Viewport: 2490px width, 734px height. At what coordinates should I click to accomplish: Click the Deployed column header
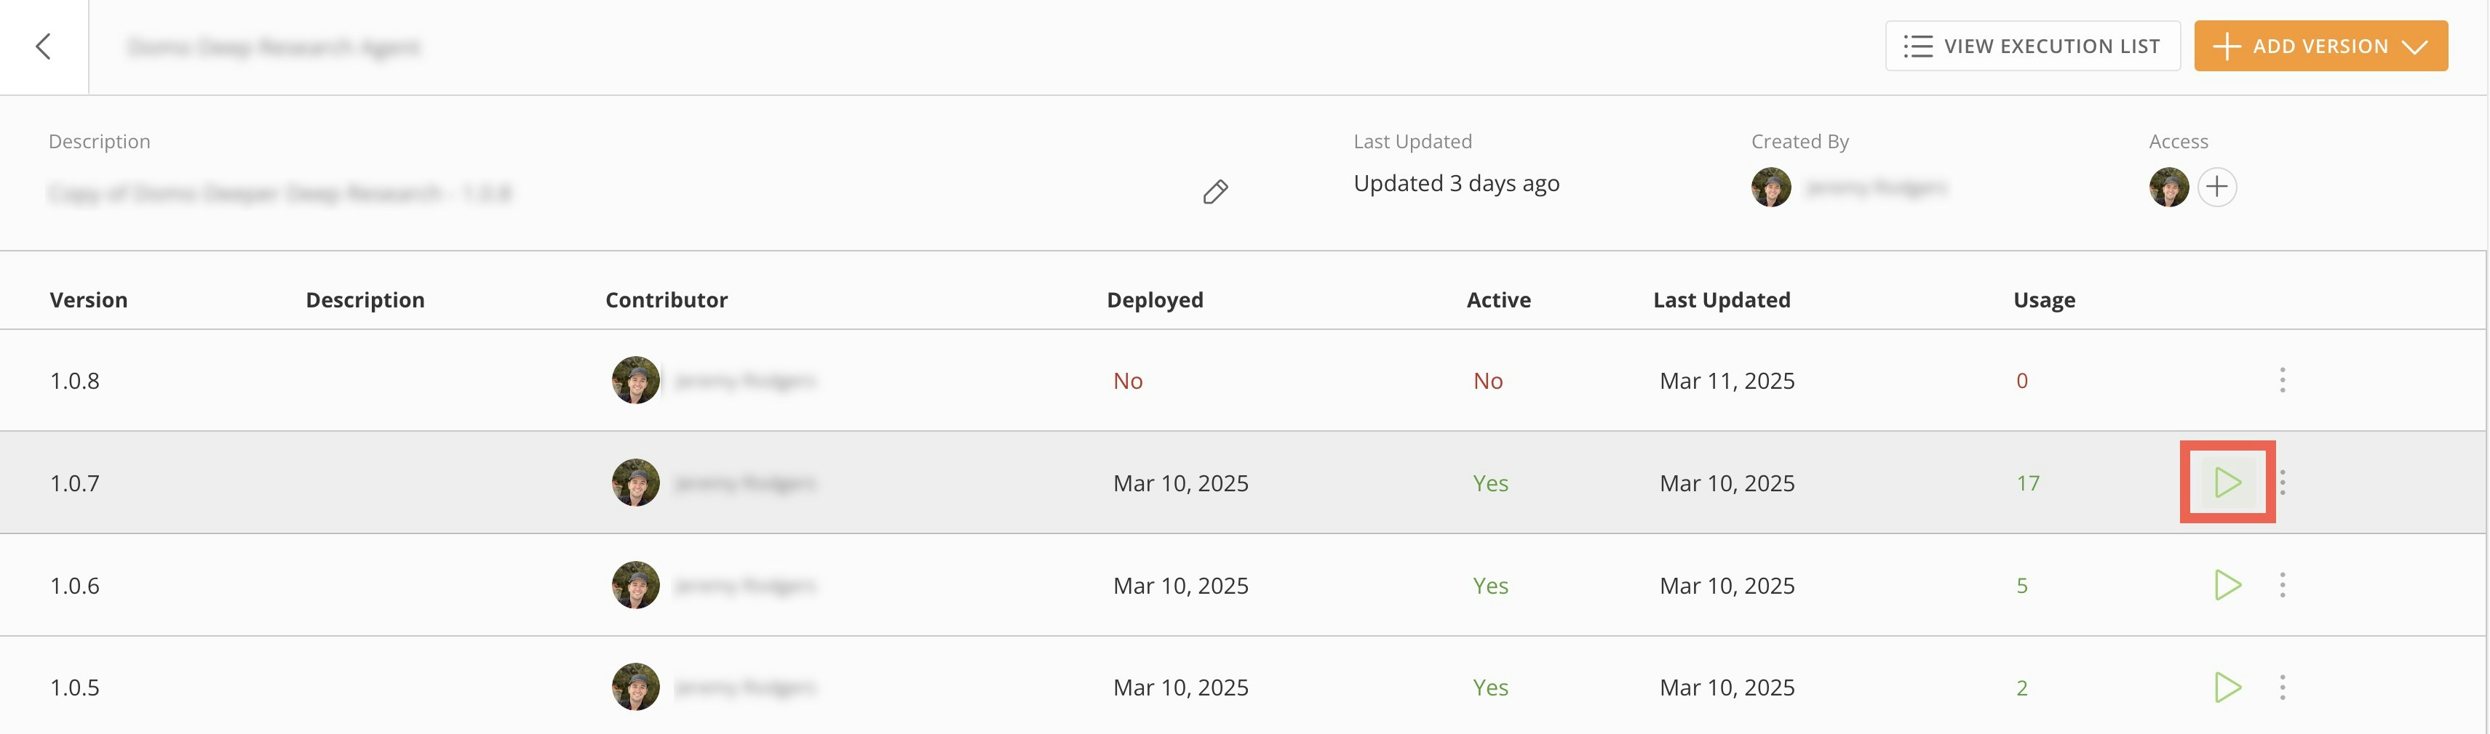[1154, 300]
